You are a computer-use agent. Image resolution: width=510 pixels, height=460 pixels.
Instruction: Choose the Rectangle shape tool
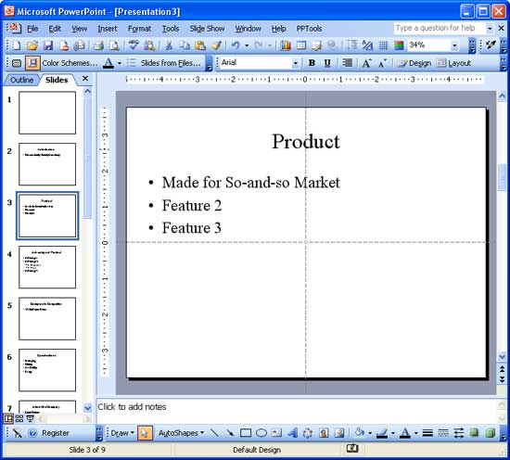[x=246, y=433]
